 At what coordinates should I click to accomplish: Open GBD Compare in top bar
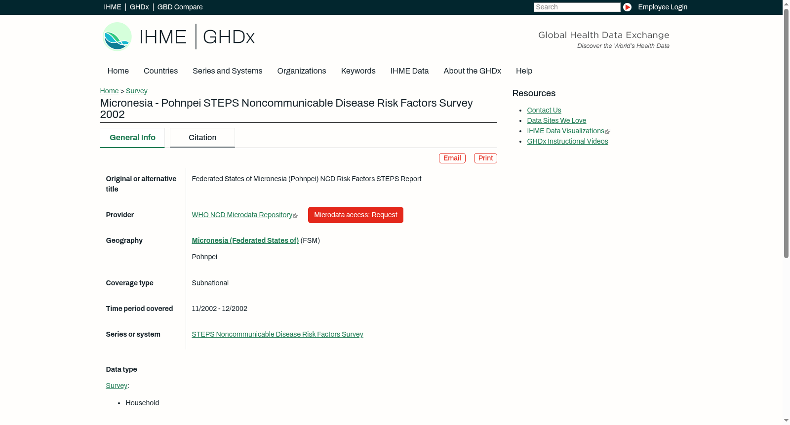tap(180, 7)
